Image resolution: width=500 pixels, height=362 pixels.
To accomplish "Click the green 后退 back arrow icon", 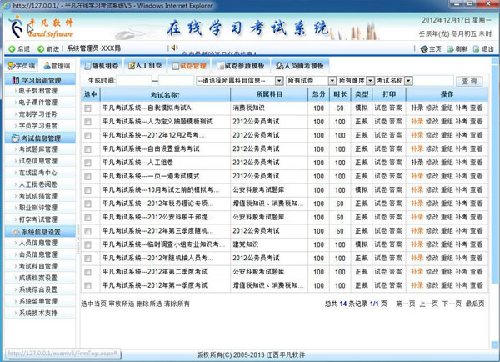I will click(x=12, y=49).
